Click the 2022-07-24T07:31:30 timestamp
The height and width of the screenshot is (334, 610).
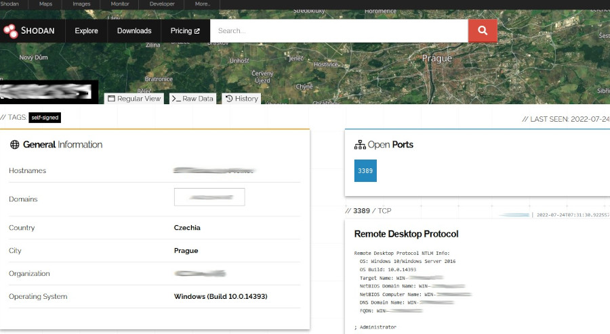[x=573, y=215]
